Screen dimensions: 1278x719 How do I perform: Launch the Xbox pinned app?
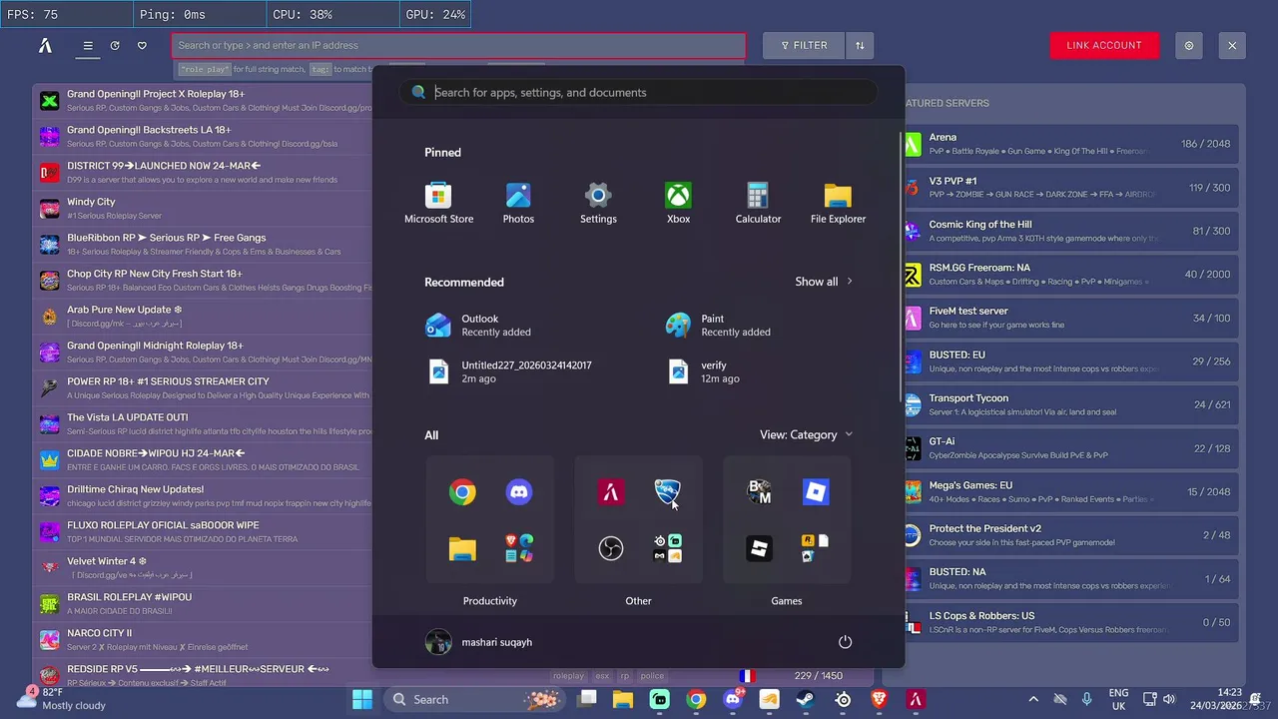(678, 203)
